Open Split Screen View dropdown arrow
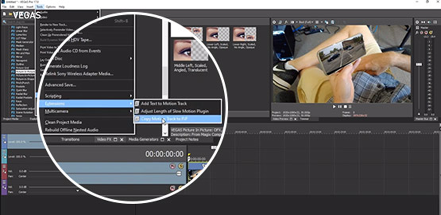The width and height of the screenshot is (441, 215). [x=296, y=22]
